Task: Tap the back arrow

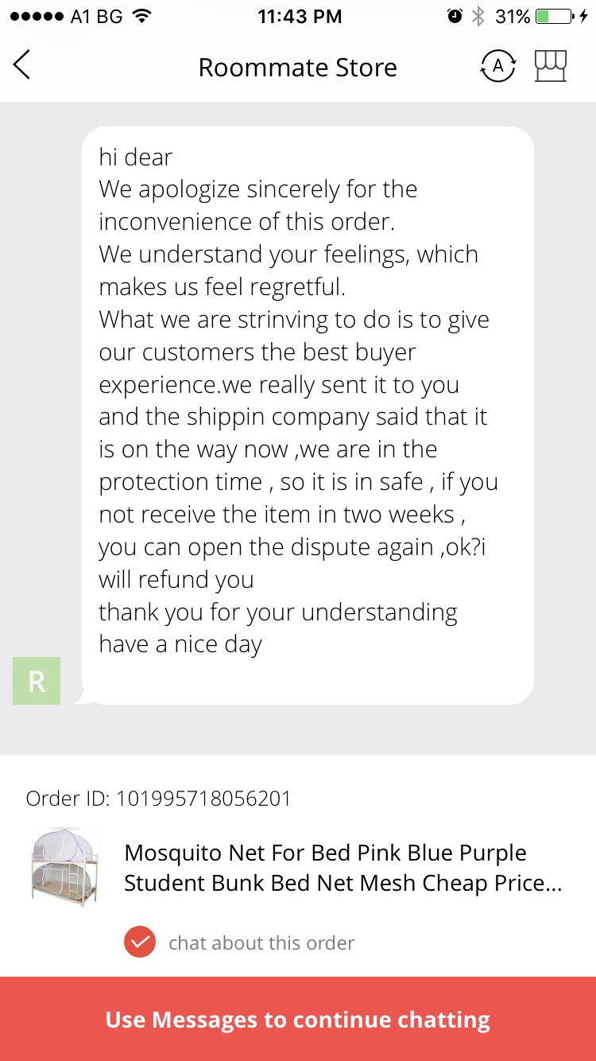Action: pos(22,65)
